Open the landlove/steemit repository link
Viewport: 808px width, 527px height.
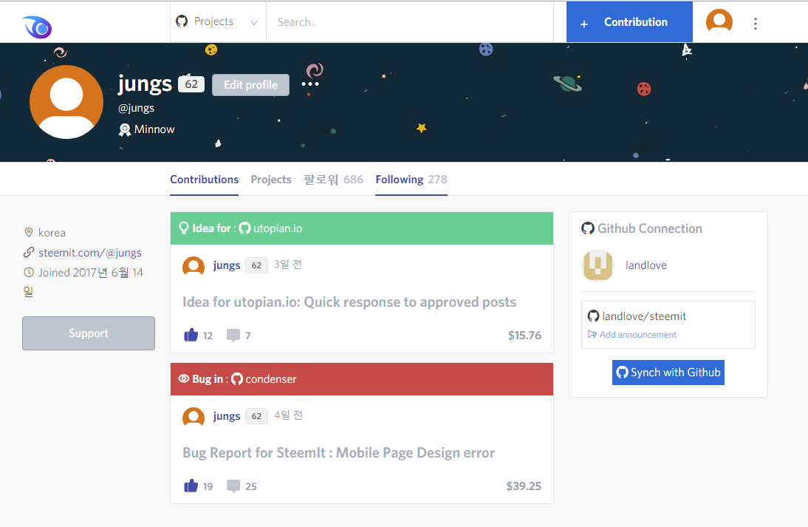click(643, 316)
